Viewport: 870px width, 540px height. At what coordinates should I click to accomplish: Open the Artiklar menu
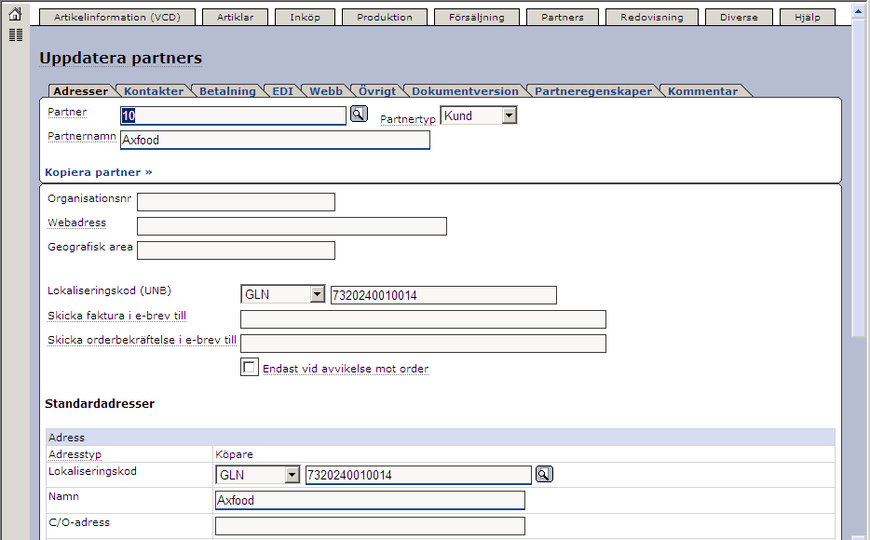235,17
